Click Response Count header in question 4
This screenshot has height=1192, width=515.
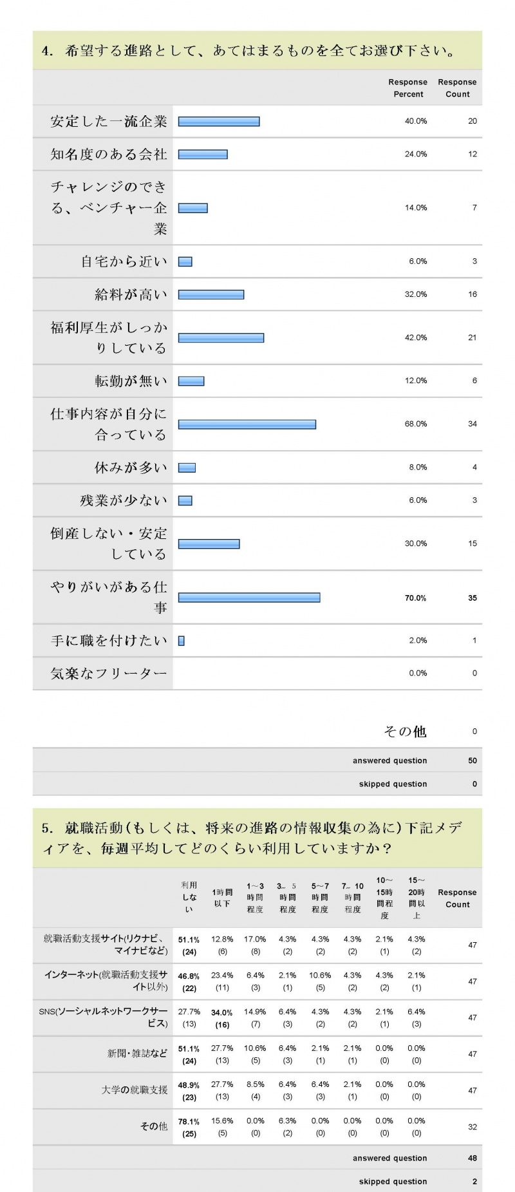458,88
